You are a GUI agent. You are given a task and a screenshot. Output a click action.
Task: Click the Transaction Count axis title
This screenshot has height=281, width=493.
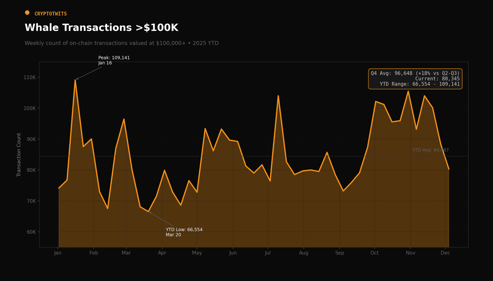click(19, 155)
